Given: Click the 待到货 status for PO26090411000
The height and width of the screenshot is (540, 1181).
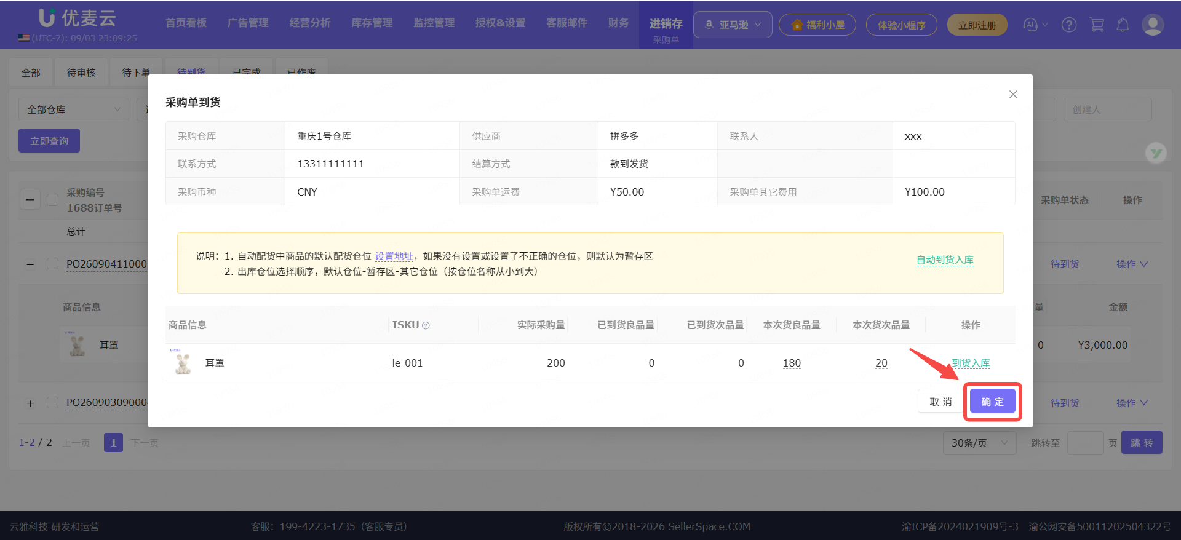Looking at the screenshot, I should point(1065,264).
